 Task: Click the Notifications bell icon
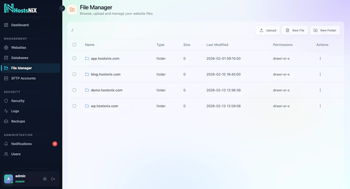click(6, 144)
